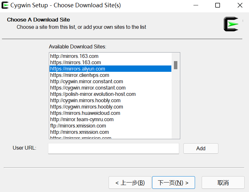Select http://mirror.team-cymru.com mirror

(x=110, y=119)
